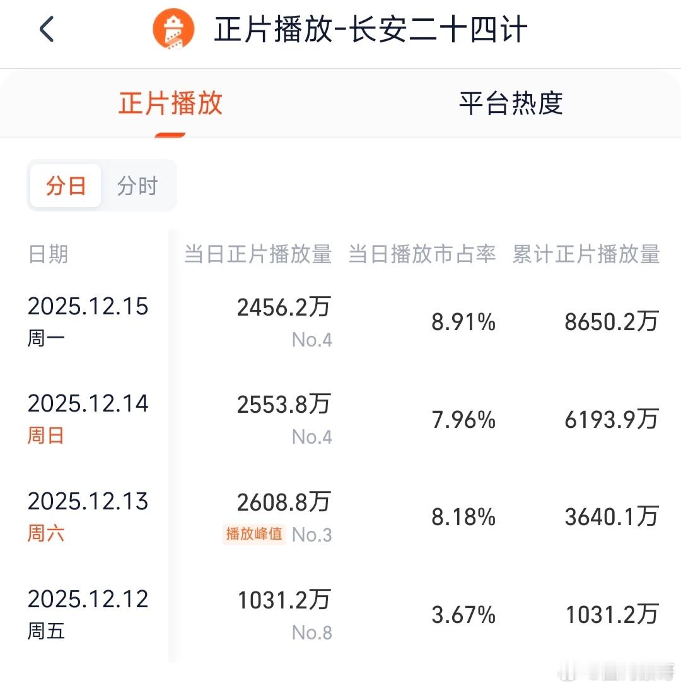
Task: Tap the back arrow at top left
Action: 45,28
